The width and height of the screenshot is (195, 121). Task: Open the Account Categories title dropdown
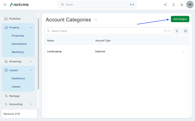(96, 20)
